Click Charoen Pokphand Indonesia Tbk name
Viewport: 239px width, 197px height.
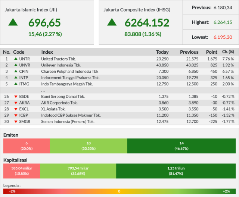pyautogui.click(x=70, y=71)
